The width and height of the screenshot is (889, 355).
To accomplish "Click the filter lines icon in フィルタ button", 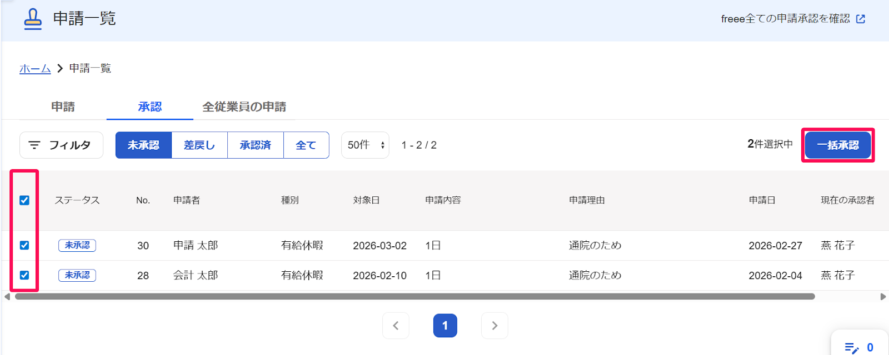I will click(34, 145).
